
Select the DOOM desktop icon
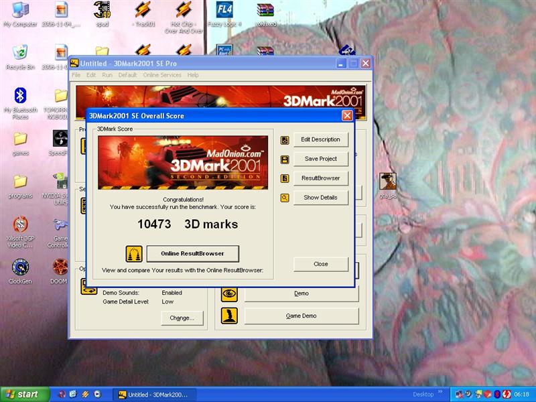click(x=60, y=272)
